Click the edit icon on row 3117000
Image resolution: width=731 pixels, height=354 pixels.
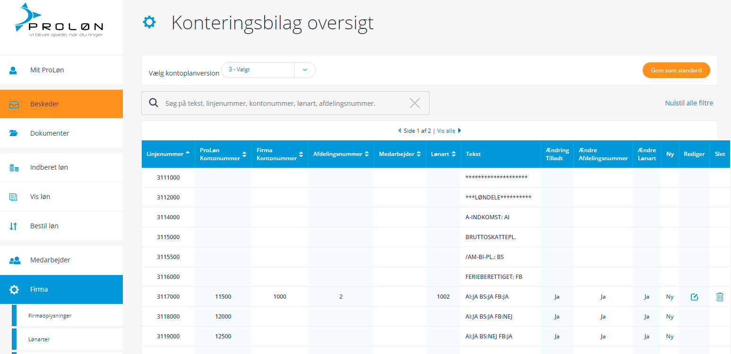click(694, 297)
